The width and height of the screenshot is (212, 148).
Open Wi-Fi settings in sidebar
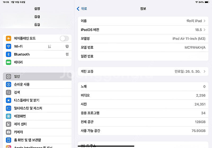(37, 46)
